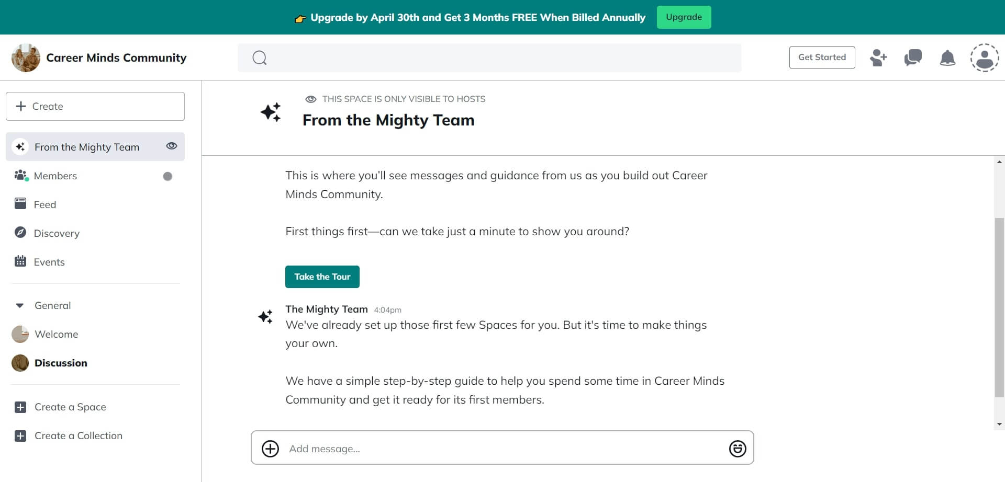Click the message thread vertical scrollbar

[x=999, y=308]
